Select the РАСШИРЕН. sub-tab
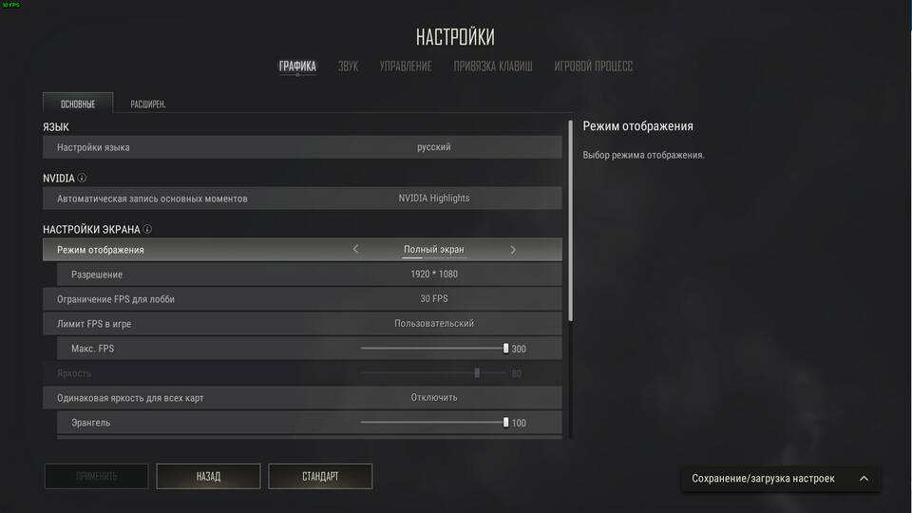The height and width of the screenshot is (513, 912). 148,104
